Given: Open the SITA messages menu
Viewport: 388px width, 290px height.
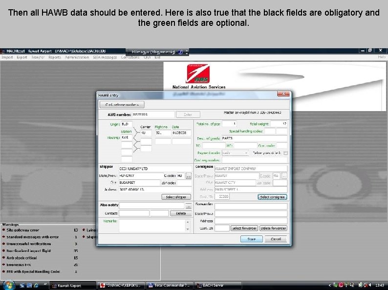Looking at the screenshot, I should [x=105, y=57].
